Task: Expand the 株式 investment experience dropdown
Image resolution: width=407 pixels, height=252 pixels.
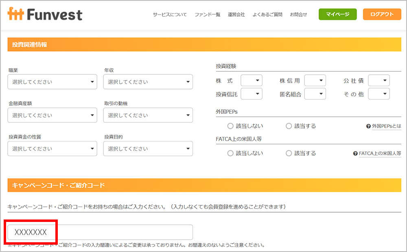Action: coord(252,80)
